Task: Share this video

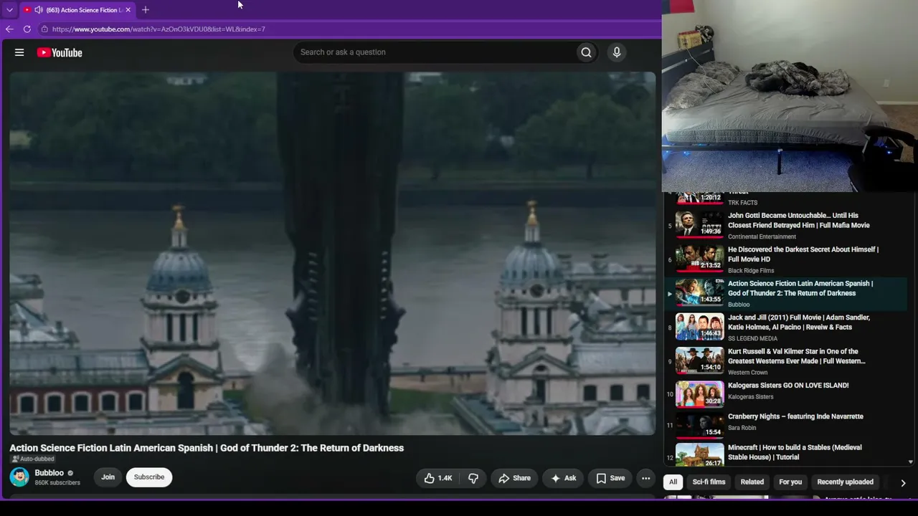Action: pyautogui.click(x=514, y=478)
